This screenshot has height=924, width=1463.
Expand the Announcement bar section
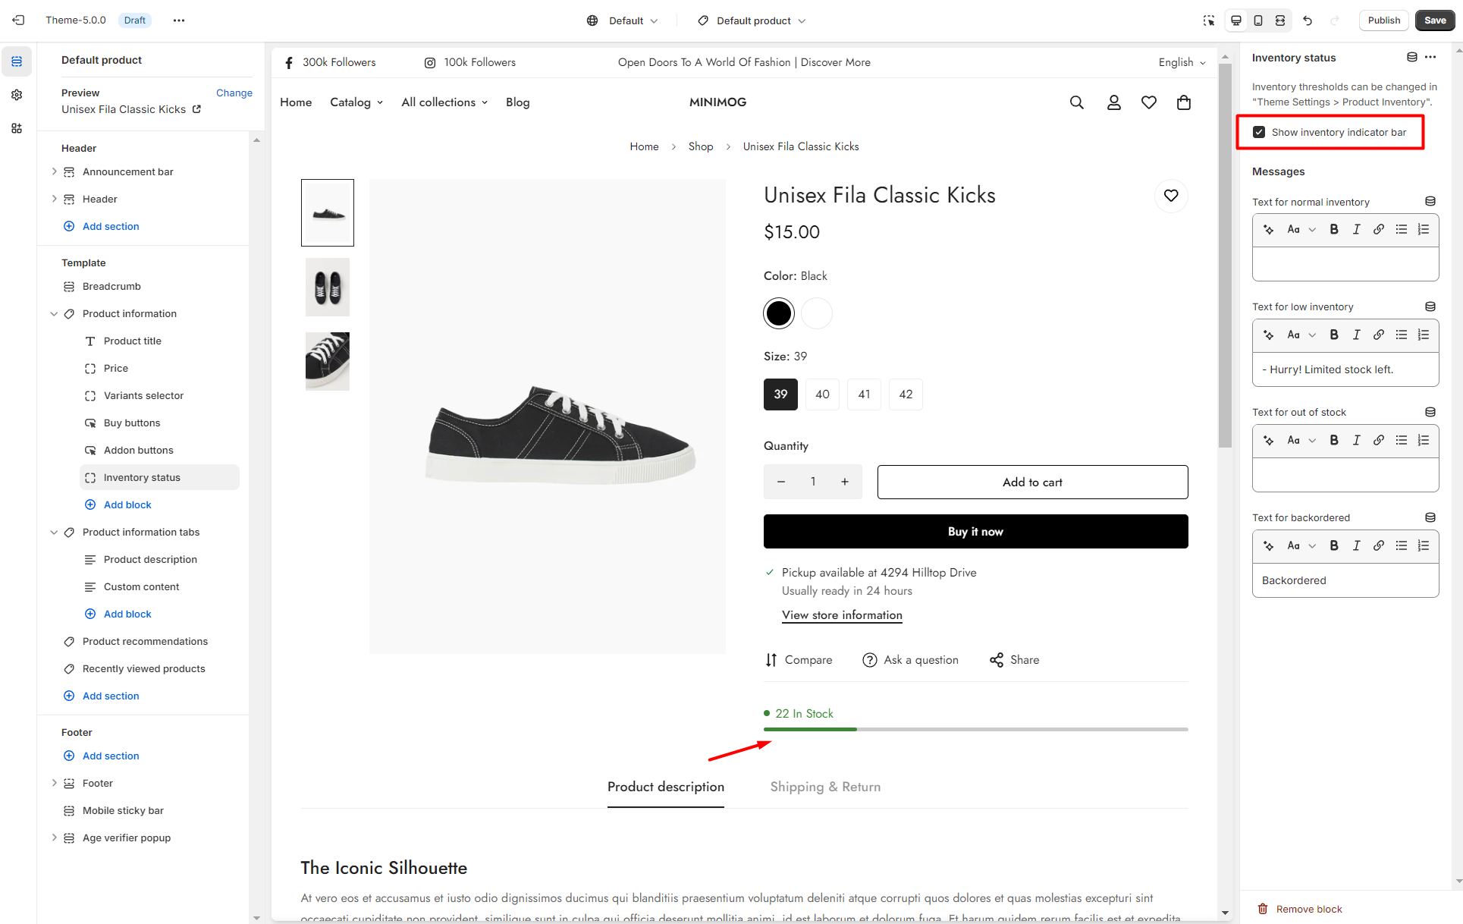[54, 172]
